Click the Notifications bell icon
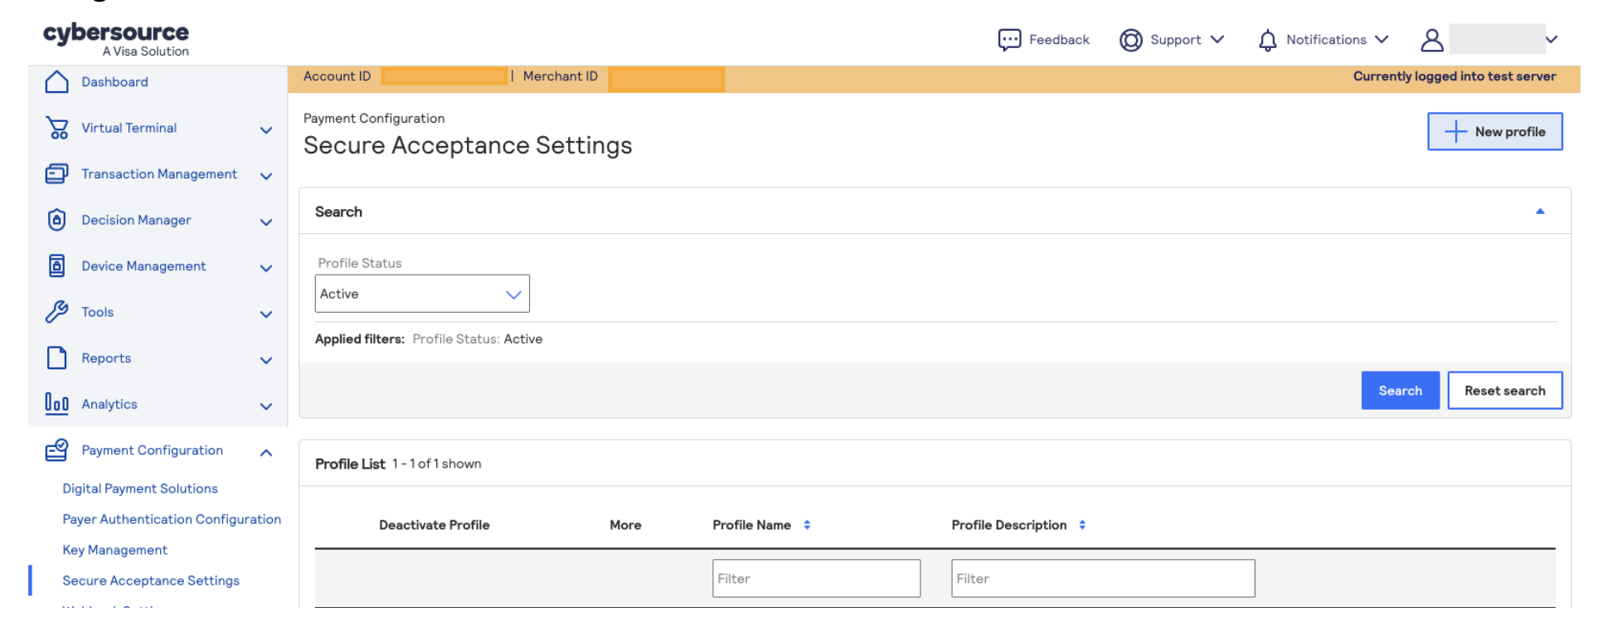 [x=1268, y=40]
